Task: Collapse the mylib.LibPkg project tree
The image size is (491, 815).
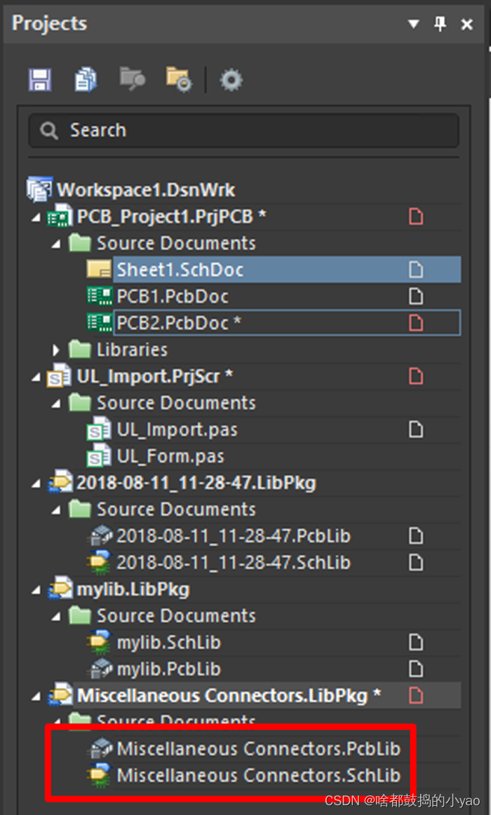Action: 36,590
